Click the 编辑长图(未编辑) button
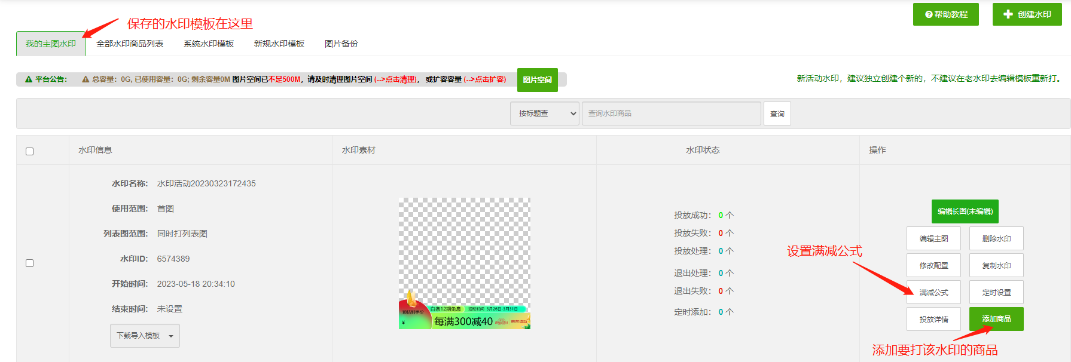 965,211
